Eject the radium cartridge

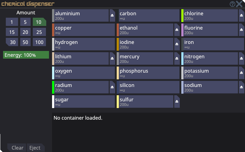click(112, 87)
